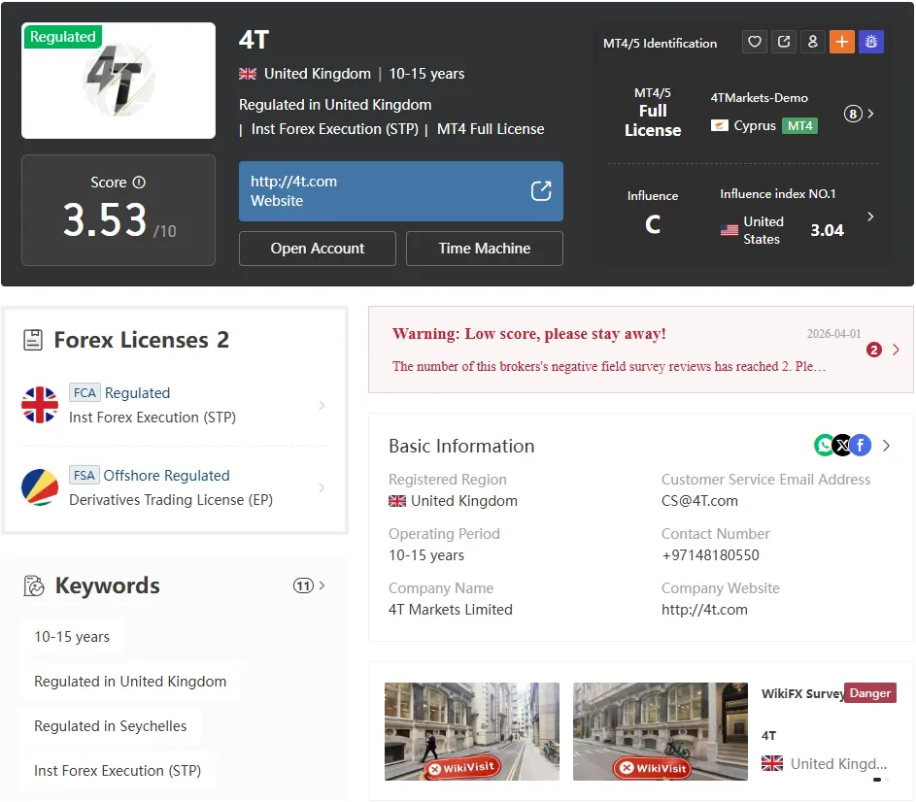Click the green Regulated badge on logo
This screenshot has width=916, height=802.
(62, 36)
